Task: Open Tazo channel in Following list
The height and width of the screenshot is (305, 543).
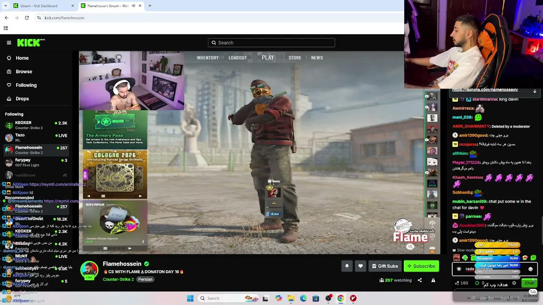Action: (36, 138)
